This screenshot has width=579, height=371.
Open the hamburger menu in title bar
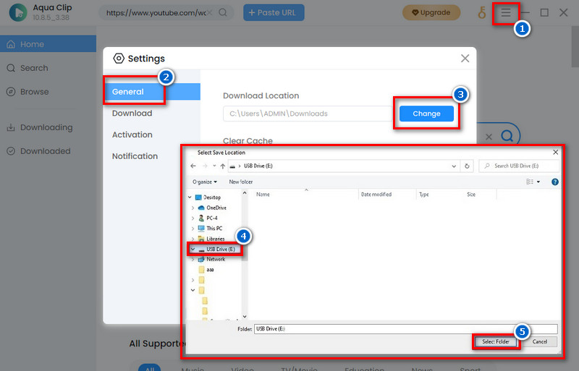(x=506, y=13)
